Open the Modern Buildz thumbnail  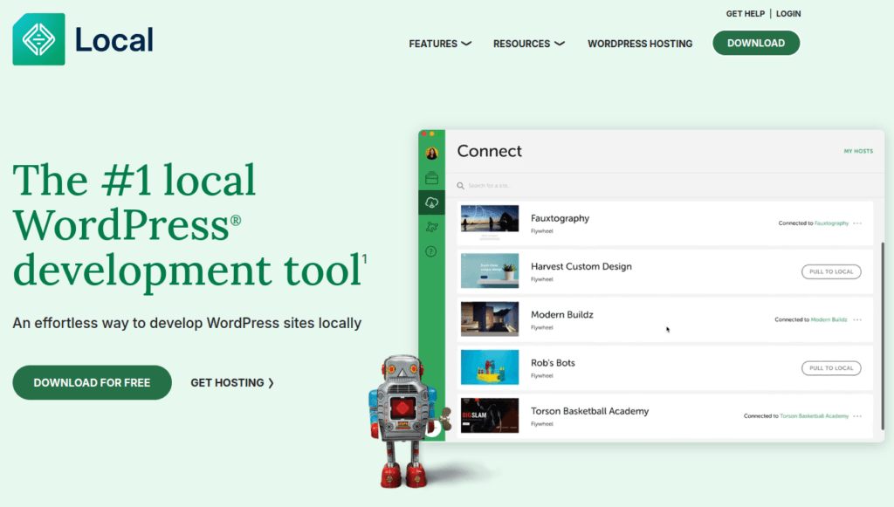[x=490, y=319]
